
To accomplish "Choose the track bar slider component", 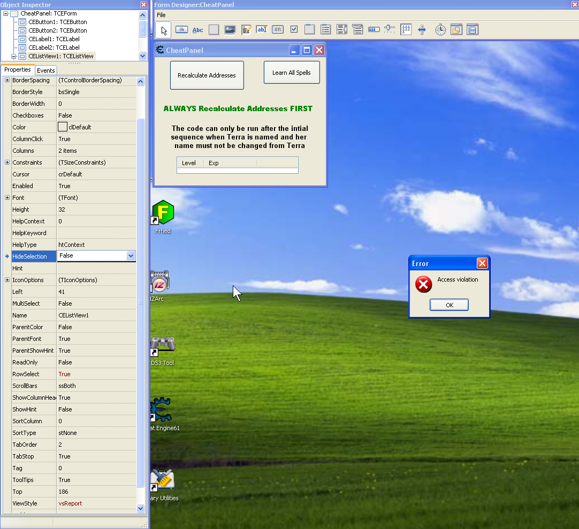I will coord(390,30).
